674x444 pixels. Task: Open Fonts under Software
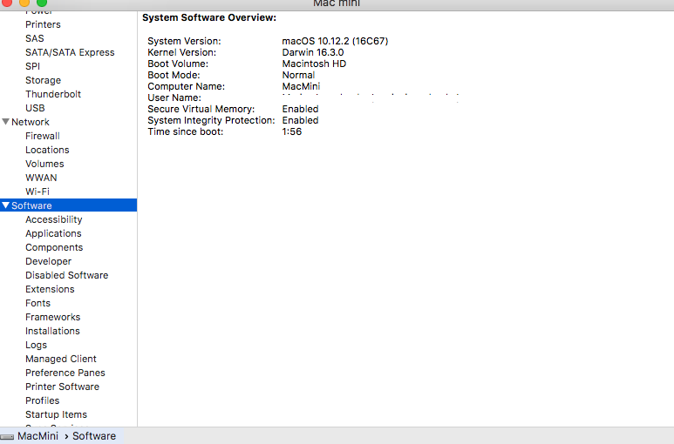coord(37,303)
